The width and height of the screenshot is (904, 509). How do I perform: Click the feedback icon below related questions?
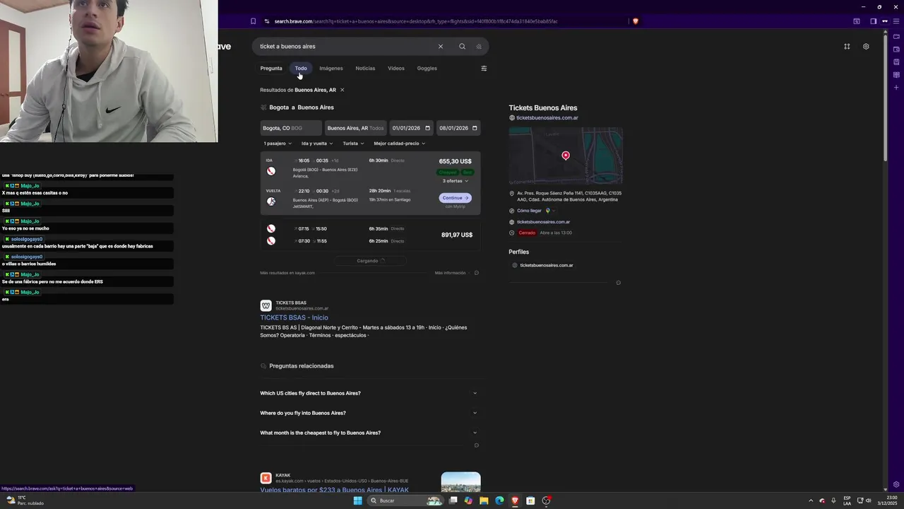tap(477, 445)
